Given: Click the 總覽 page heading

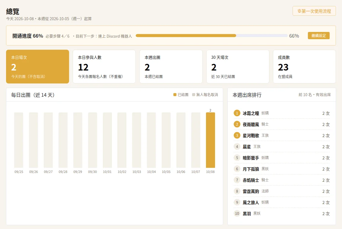Looking at the screenshot, I should tap(13, 11).
